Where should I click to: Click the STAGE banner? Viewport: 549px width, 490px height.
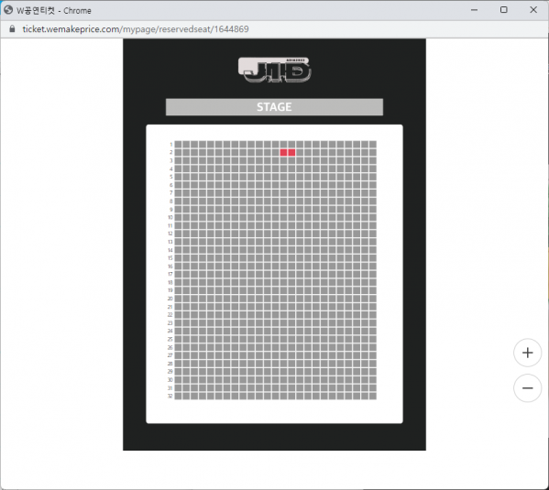tap(274, 107)
